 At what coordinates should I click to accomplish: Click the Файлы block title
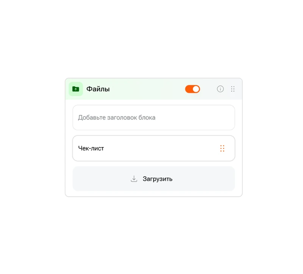[x=98, y=89]
